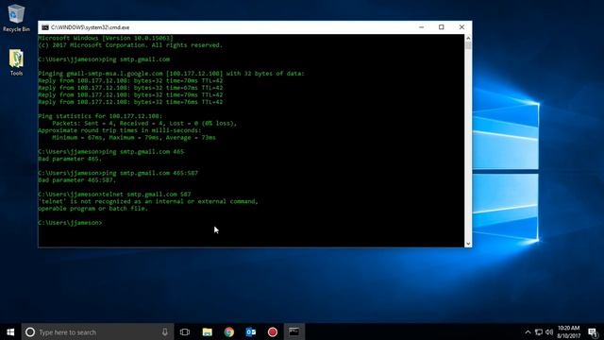Click the 'Bad parameter 465.' output line
604x340 pixels.
[x=70, y=159]
